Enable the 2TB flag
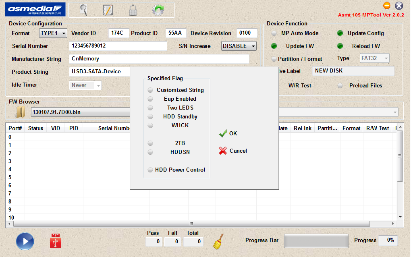The height and width of the screenshot is (257, 411). [x=150, y=143]
